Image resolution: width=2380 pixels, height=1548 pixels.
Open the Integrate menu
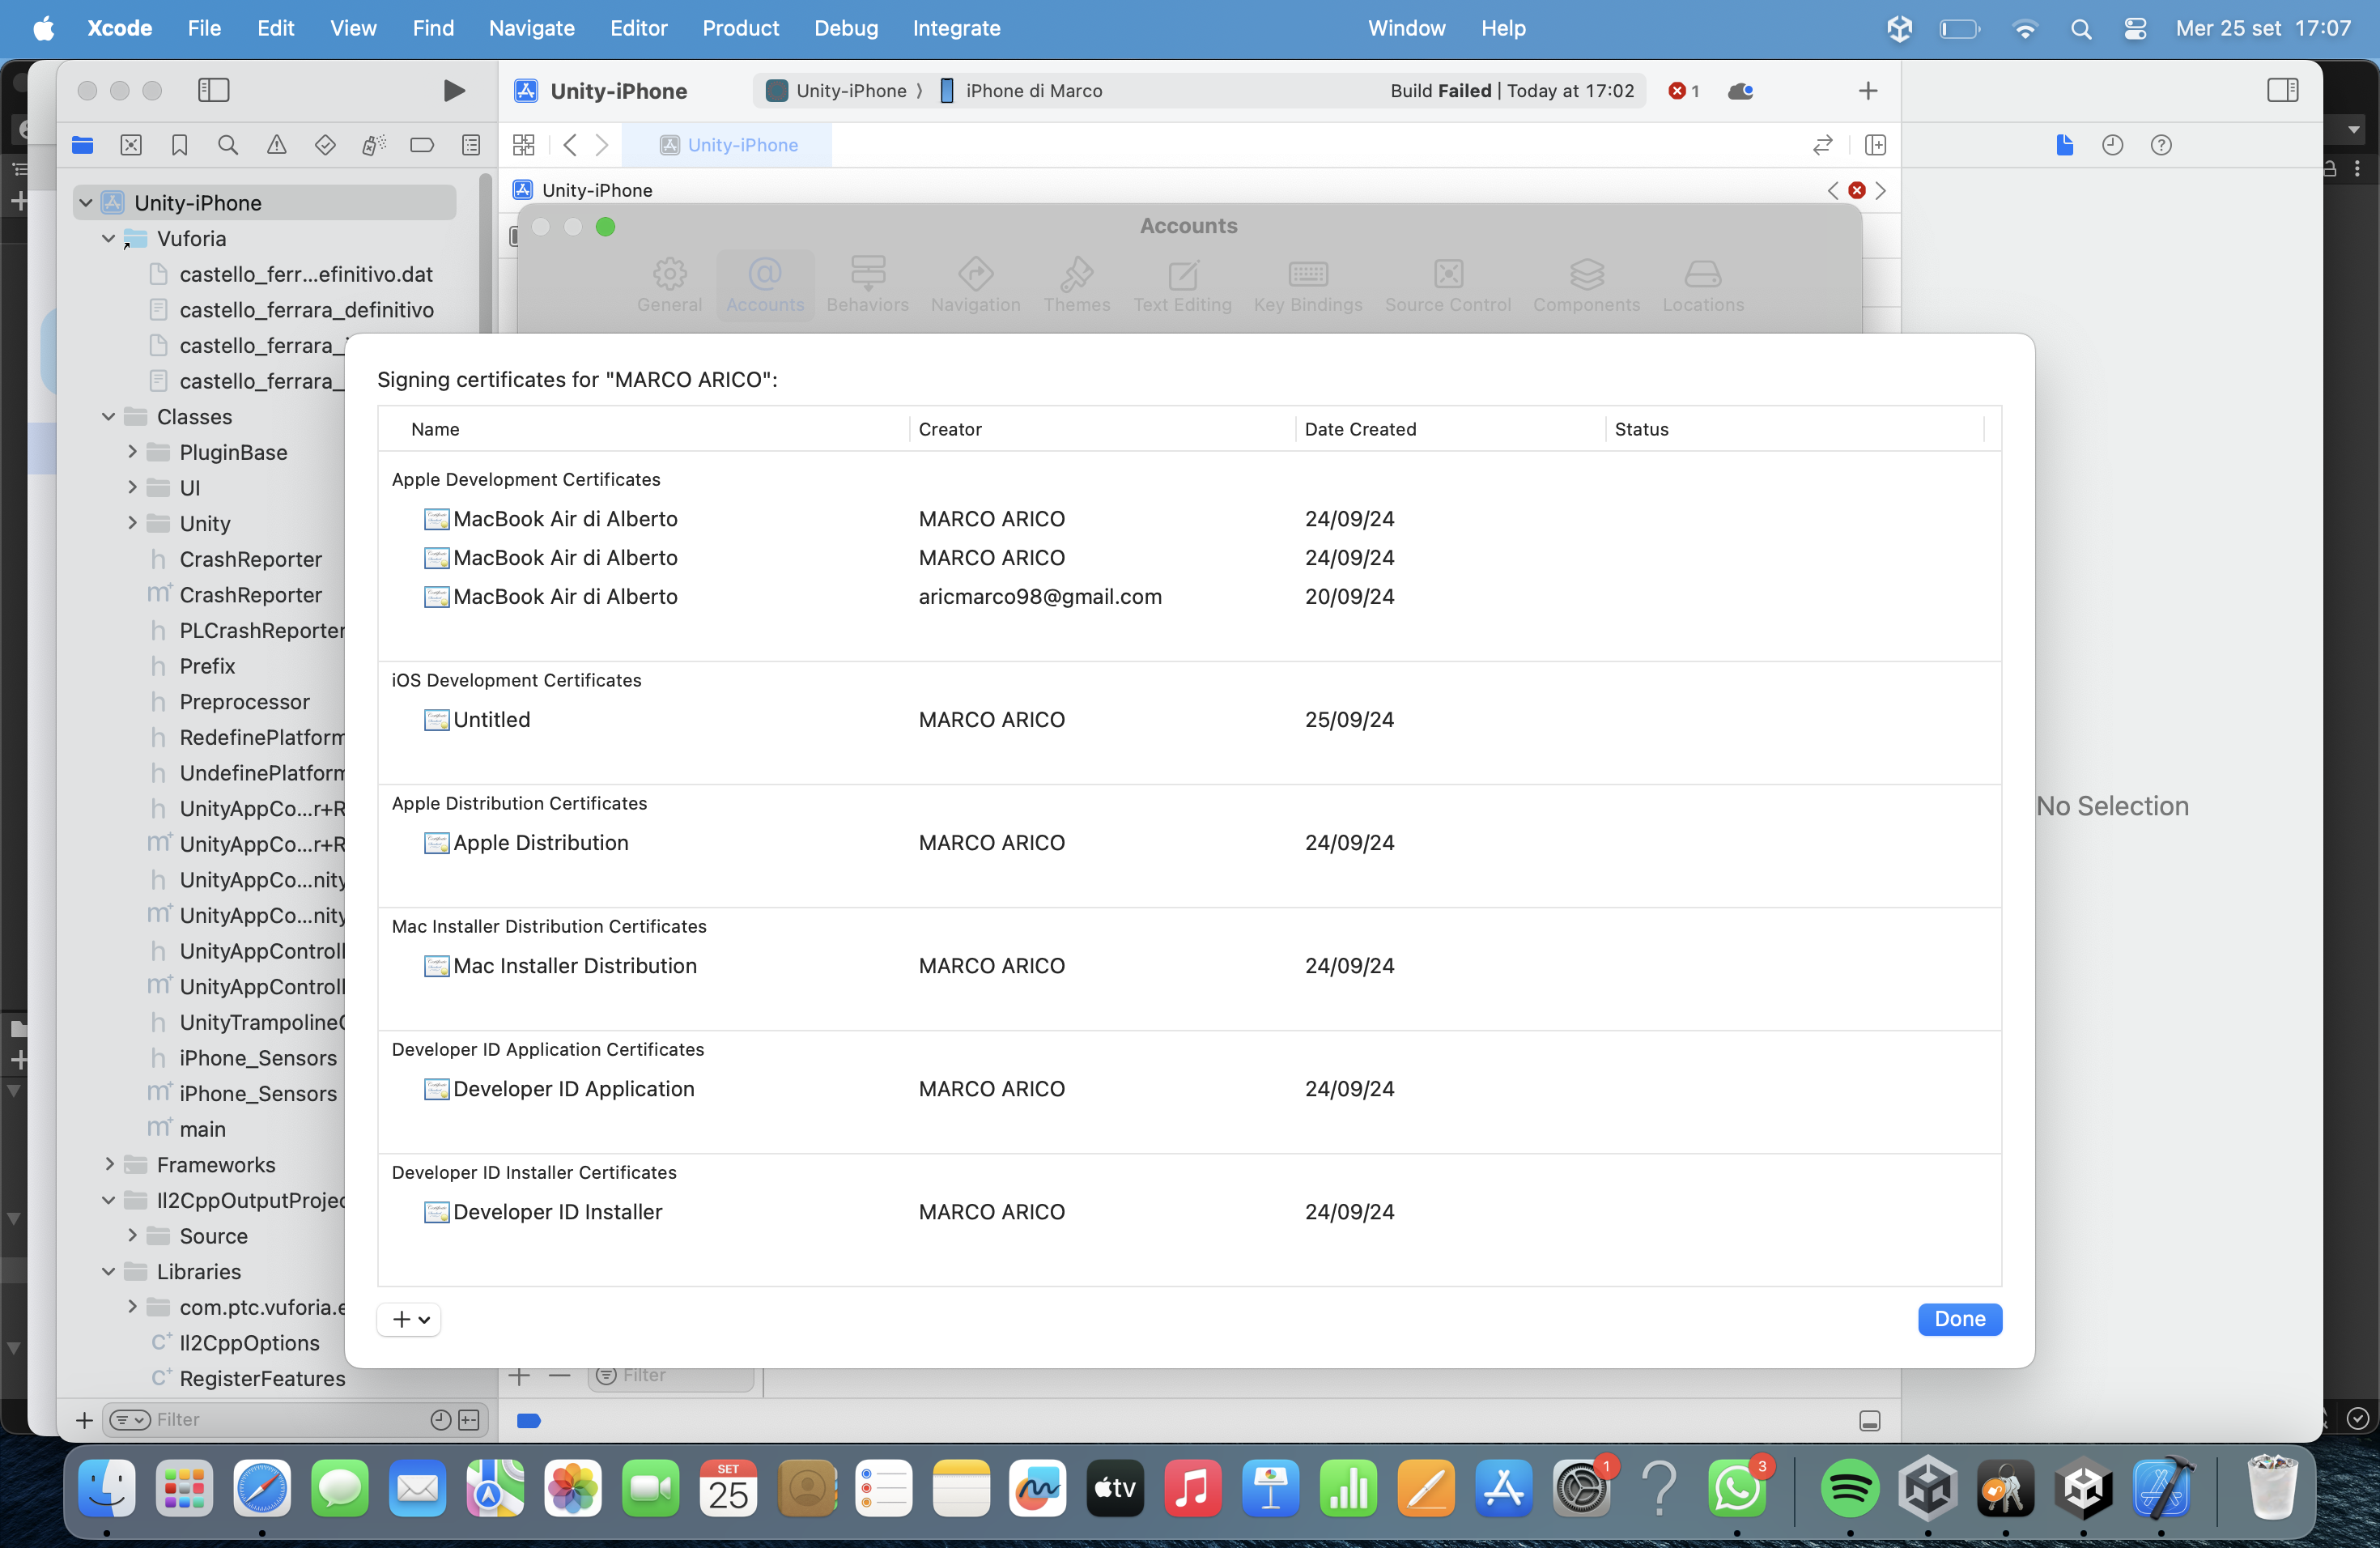point(956,28)
